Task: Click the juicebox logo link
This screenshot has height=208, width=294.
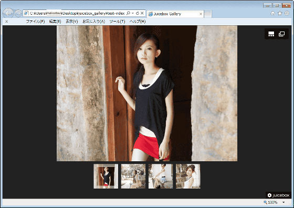Action: coord(278,195)
